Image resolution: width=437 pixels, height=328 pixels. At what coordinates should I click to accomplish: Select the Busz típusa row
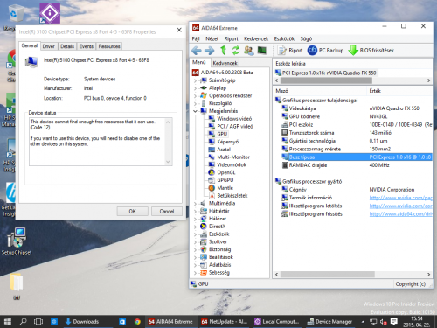click(357, 157)
